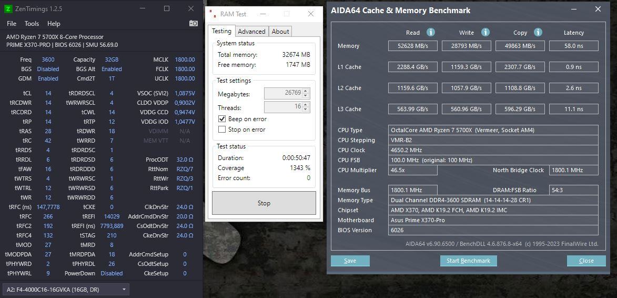Click CPU Stepping VMR-B2 field
The image size is (617, 298).
pyautogui.click(x=493, y=140)
